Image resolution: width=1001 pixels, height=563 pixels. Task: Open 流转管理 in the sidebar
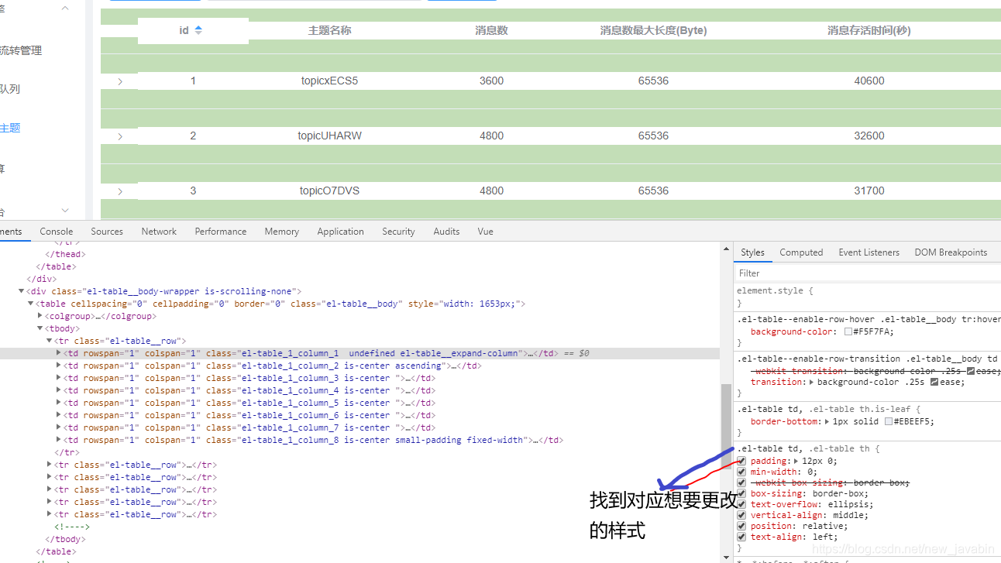[x=21, y=51]
